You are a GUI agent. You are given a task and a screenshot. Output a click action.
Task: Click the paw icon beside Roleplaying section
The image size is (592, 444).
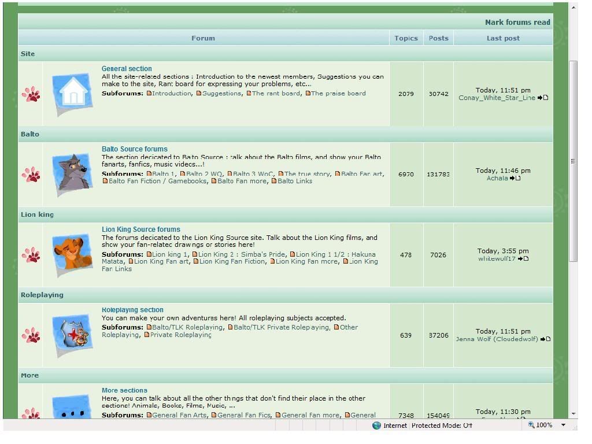tap(31, 335)
